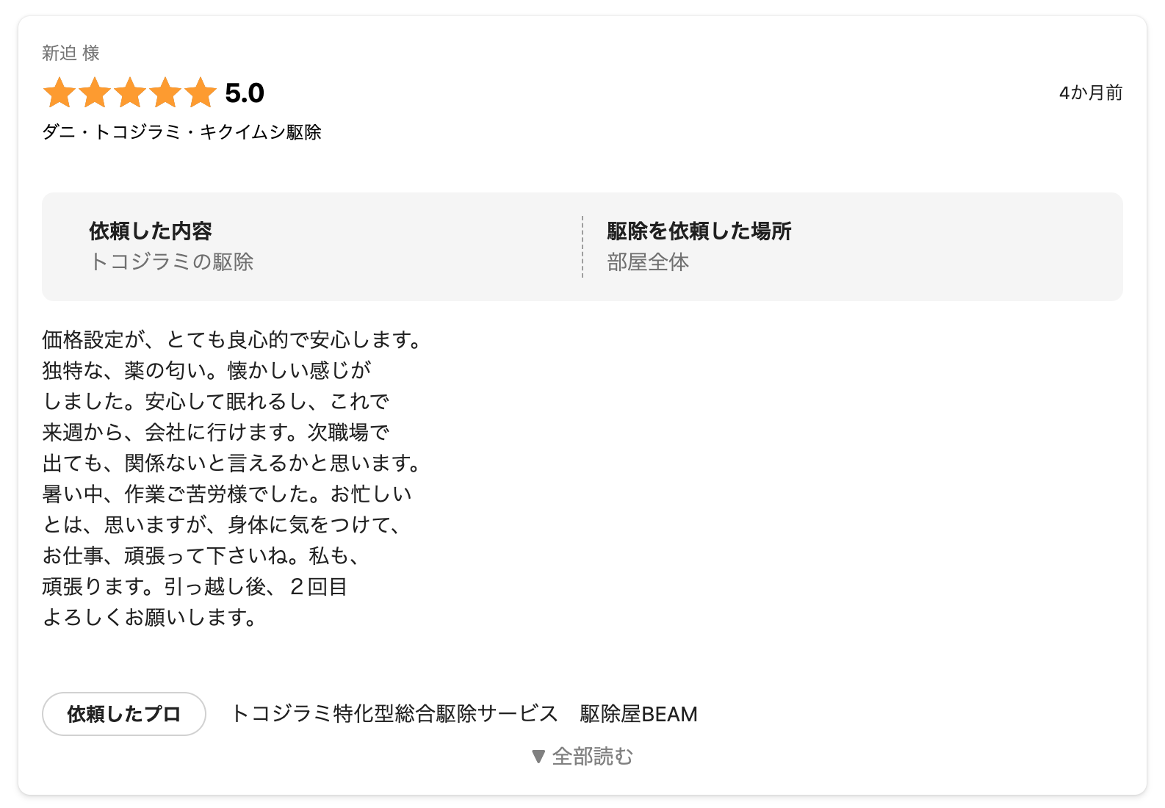Click the second orange rating star
The height and width of the screenshot is (808, 1165).
95,93
